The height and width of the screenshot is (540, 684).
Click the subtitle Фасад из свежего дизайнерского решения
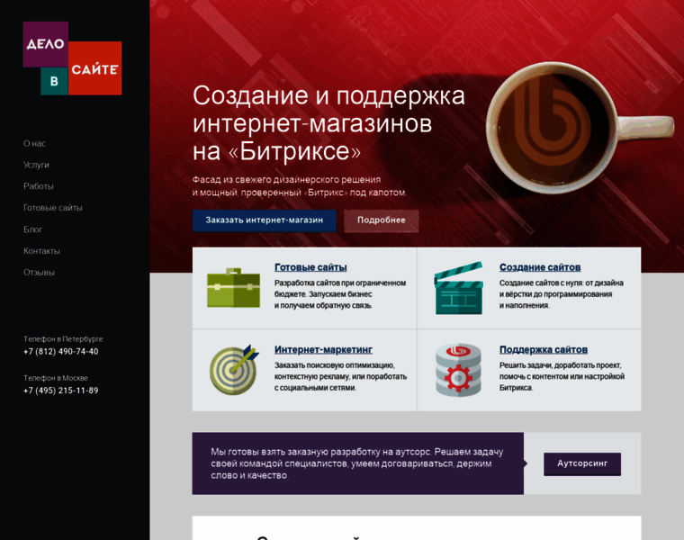[299, 186]
